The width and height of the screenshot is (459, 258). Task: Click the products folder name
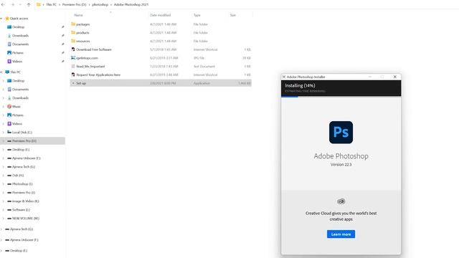(x=83, y=33)
